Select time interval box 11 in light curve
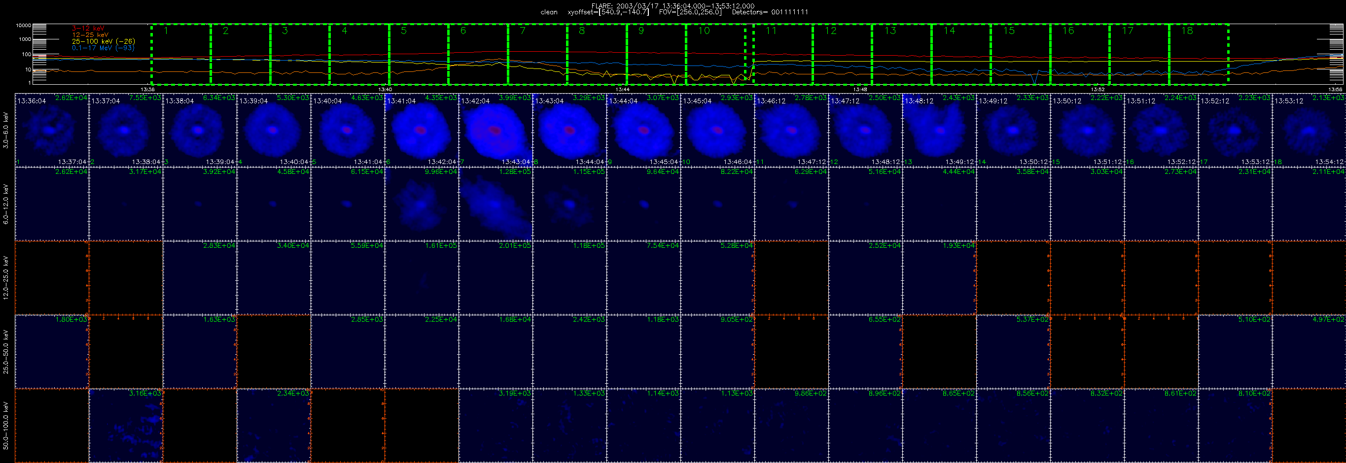The width and height of the screenshot is (1346, 463). (783, 54)
